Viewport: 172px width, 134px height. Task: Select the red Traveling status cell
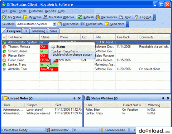point(49,69)
